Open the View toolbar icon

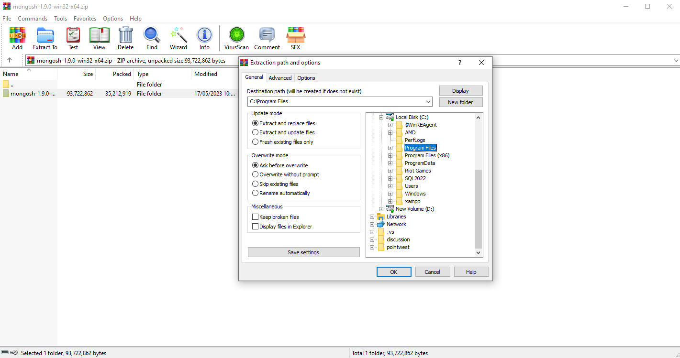(x=100, y=35)
